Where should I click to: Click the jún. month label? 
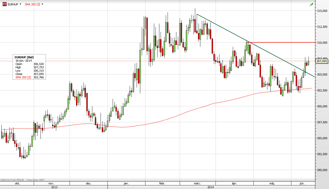tap(302, 184)
